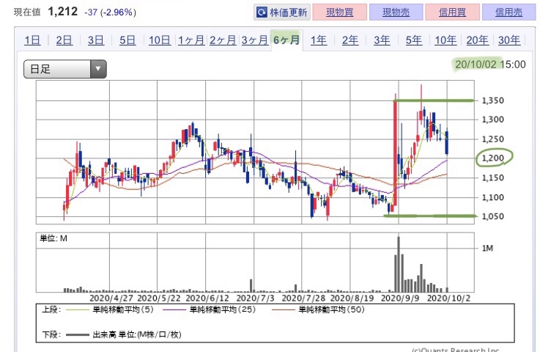
Task: Click the 2020/6/12 date label
Action: (207, 298)
